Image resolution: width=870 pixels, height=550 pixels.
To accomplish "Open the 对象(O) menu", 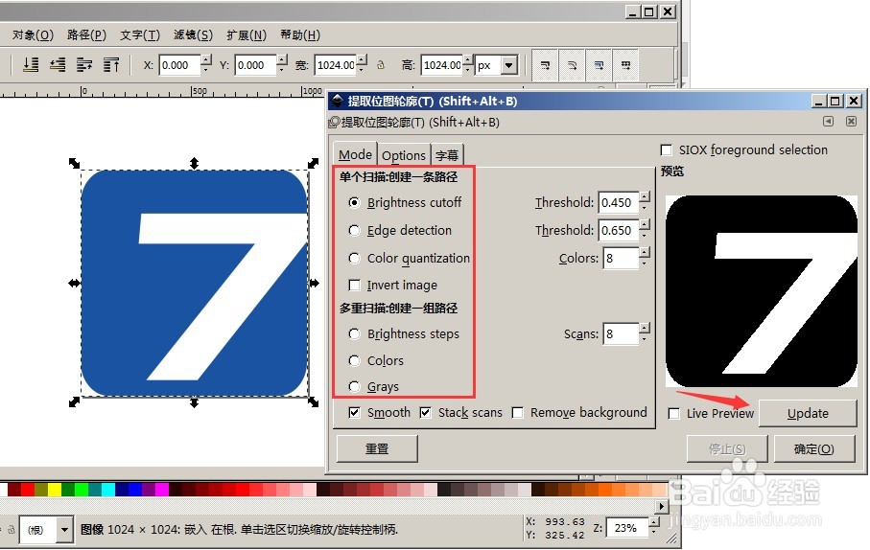I will [33, 34].
